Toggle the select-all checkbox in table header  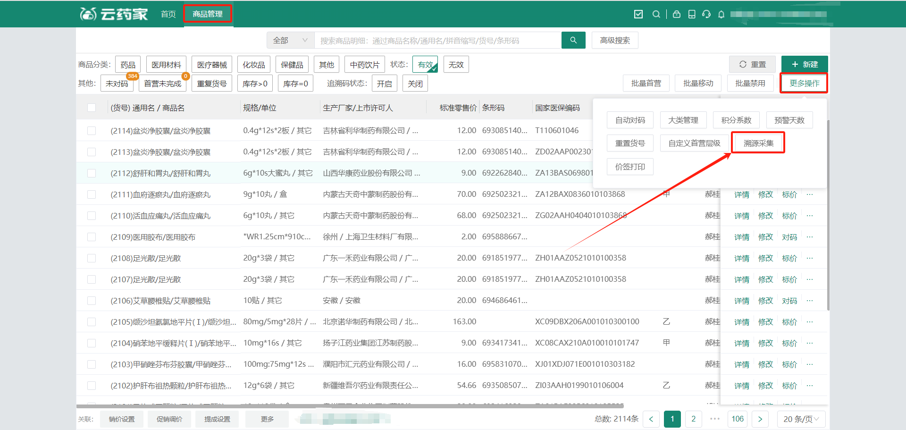click(92, 108)
